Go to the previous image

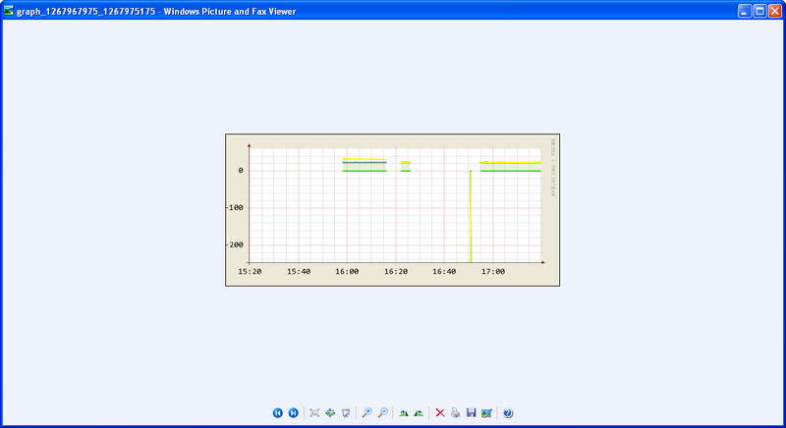click(278, 413)
